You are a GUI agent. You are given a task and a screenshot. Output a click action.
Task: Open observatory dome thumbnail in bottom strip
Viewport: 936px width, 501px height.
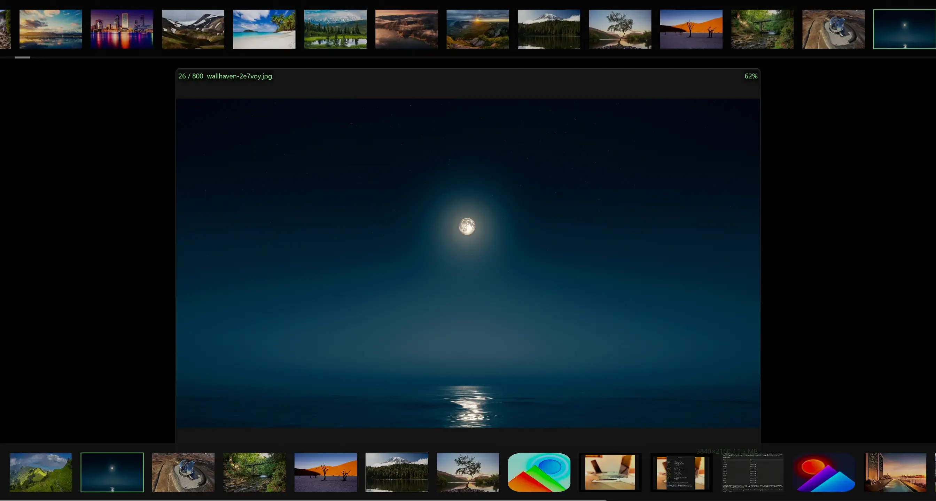(x=184, y=472)
